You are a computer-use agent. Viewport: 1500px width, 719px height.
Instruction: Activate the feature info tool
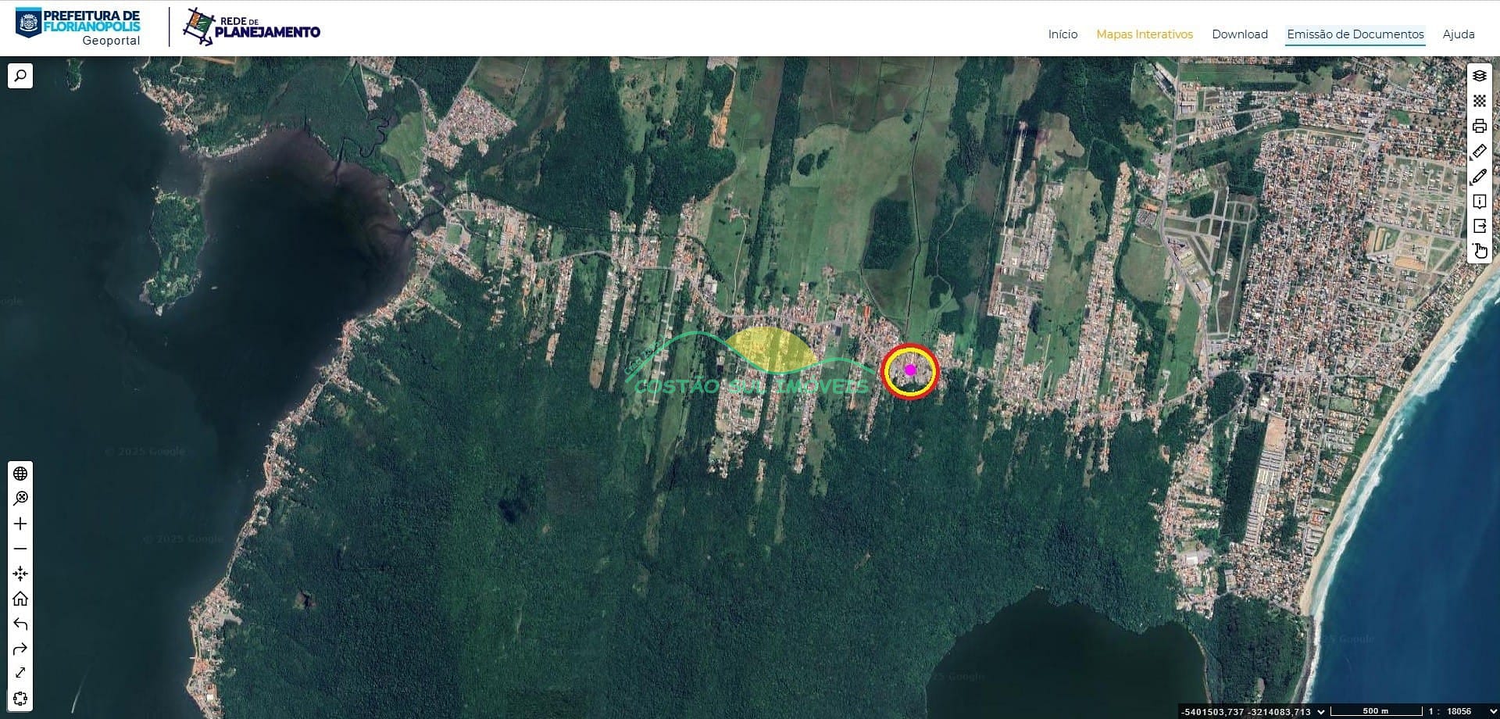1479,202
